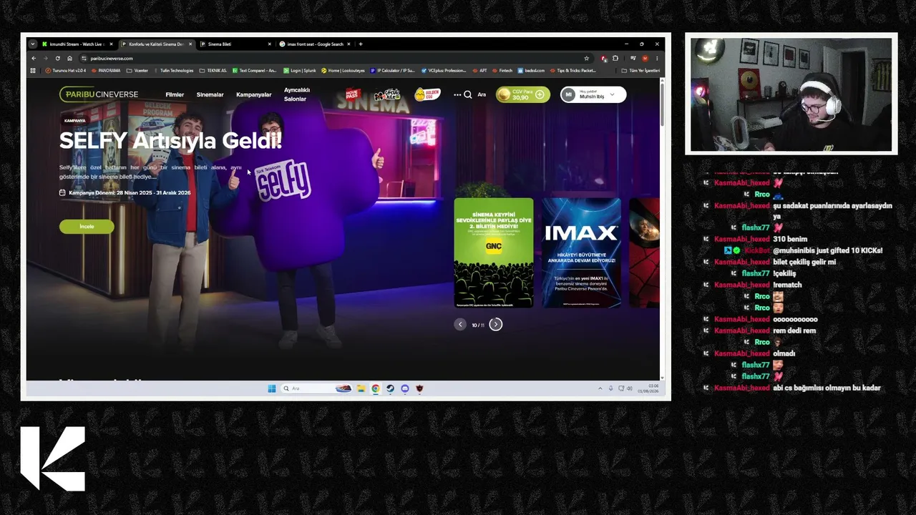916x515 pixels.
Task: Click the Ara site search field
Action: click(482, 94)
